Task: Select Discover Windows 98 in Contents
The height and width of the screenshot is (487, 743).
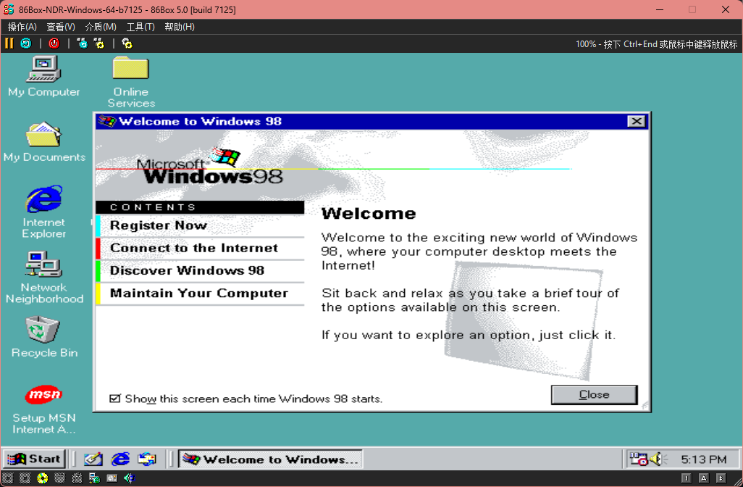Action: pos(200,270)
